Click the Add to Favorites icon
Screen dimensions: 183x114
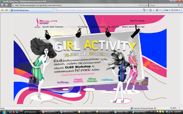6,10
